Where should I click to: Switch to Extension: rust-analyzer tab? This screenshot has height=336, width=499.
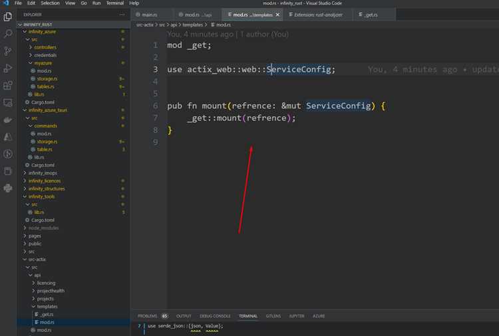click(317, 15)
